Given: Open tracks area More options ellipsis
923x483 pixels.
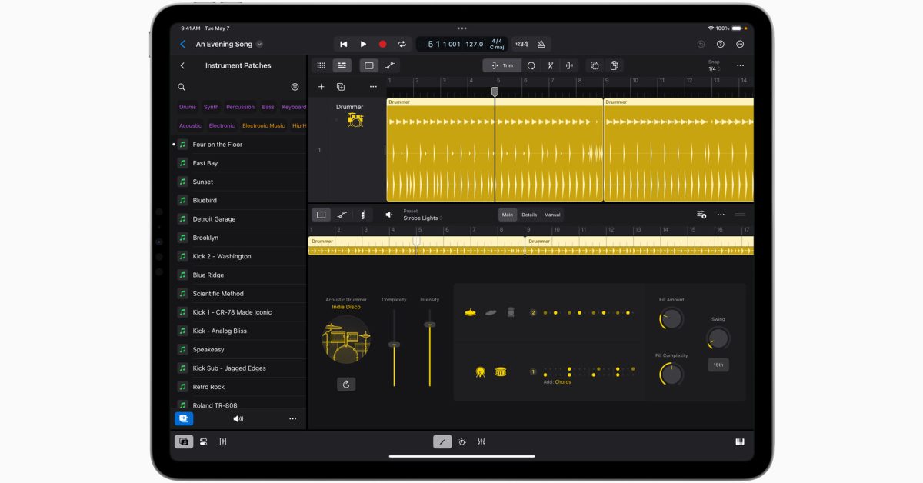Looking at the screenshot, I should pyautogui.click(x=740, y=65).
